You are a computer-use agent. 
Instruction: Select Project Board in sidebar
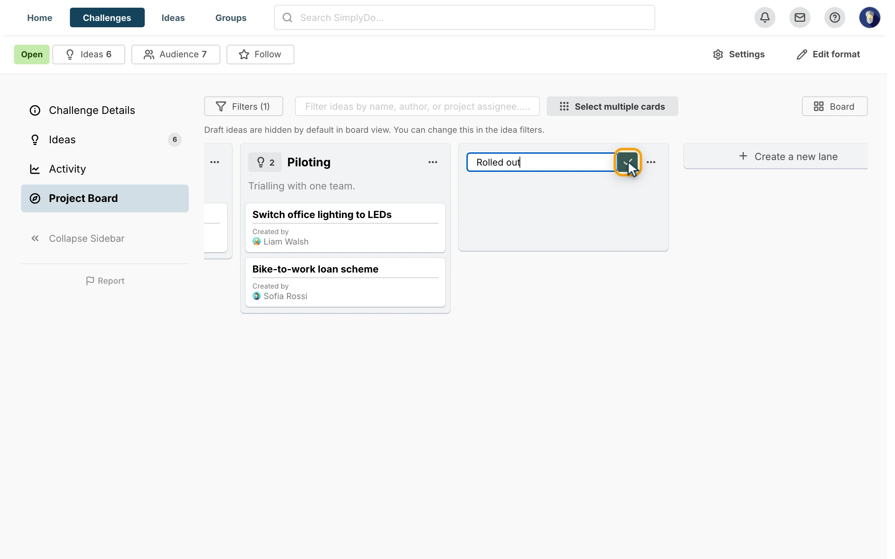(x=105, y=198)
